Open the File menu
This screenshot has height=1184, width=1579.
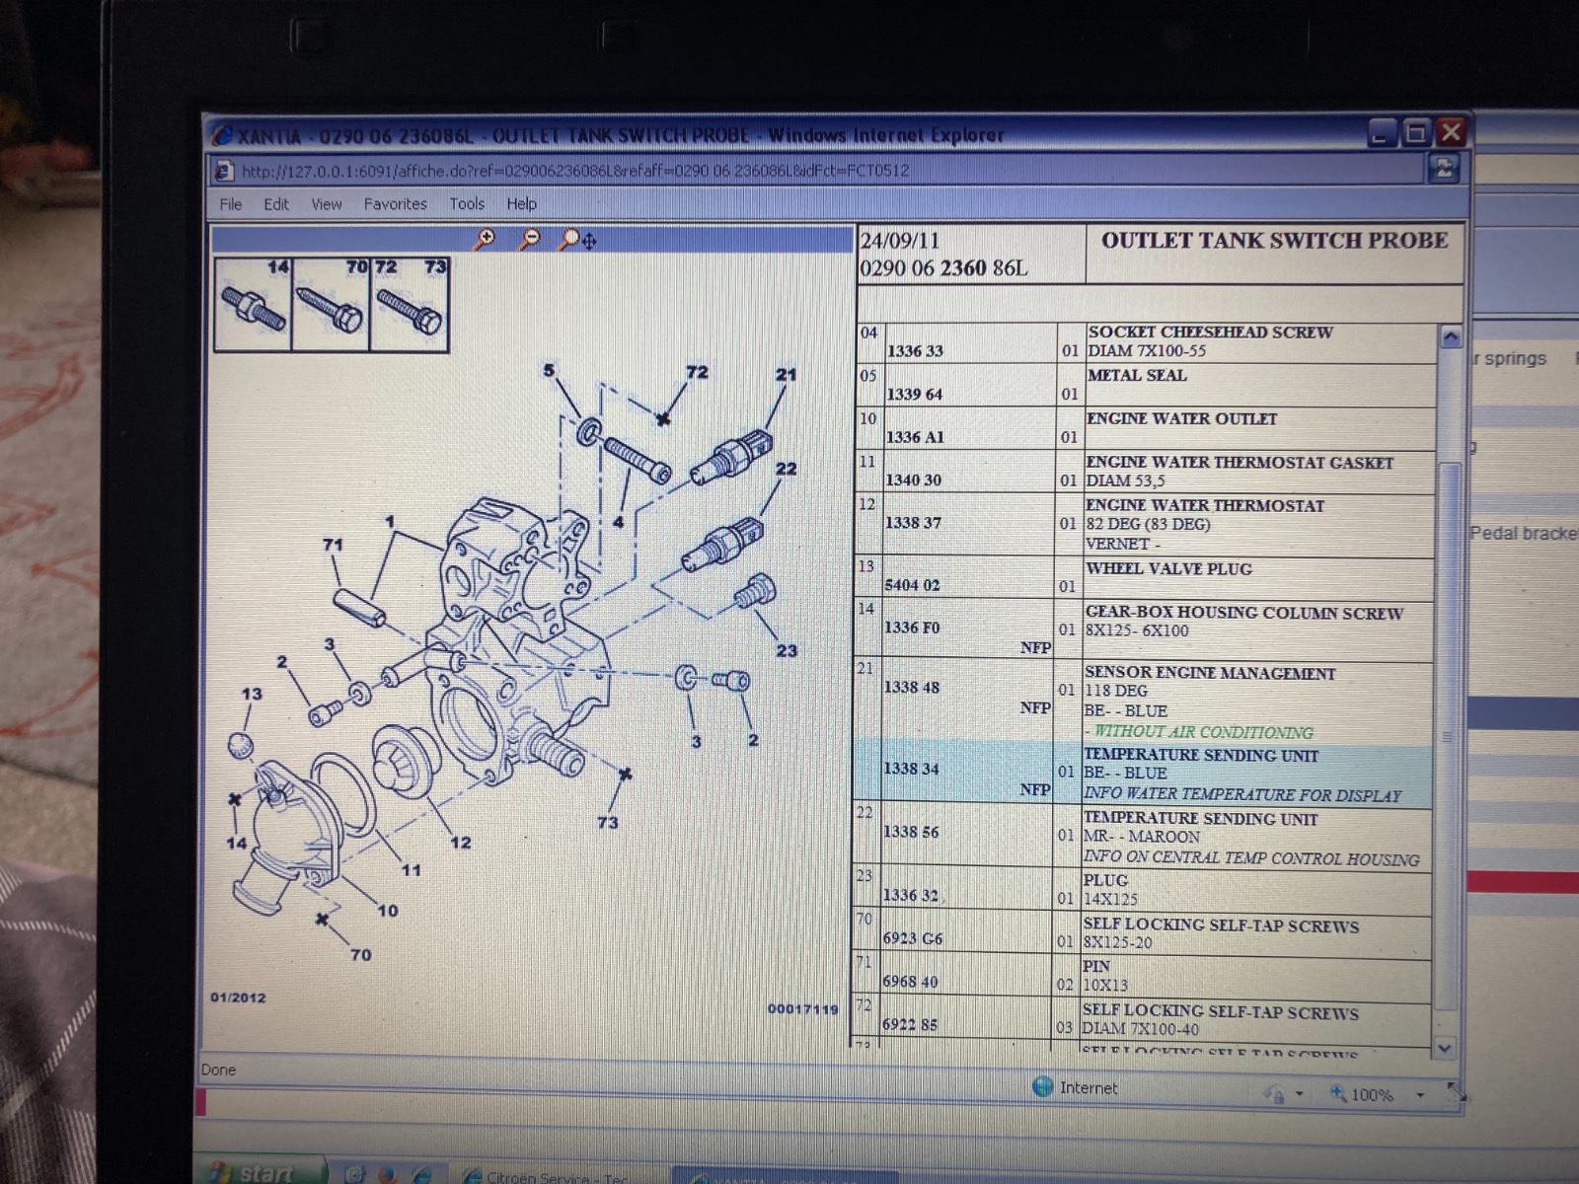pos(231,204)
